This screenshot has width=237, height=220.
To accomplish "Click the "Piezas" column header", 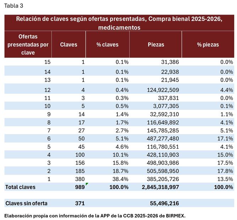I will tap(155, 45).
